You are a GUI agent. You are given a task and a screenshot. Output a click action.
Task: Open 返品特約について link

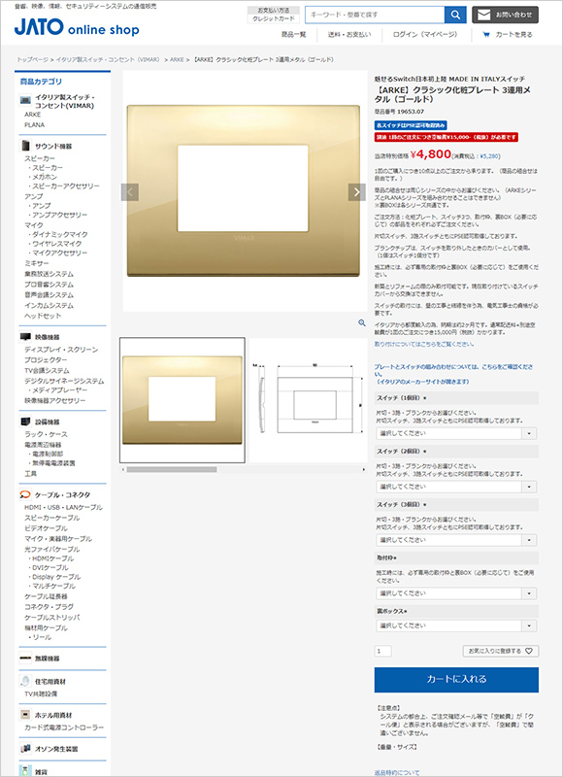click(x=397, y=772)
